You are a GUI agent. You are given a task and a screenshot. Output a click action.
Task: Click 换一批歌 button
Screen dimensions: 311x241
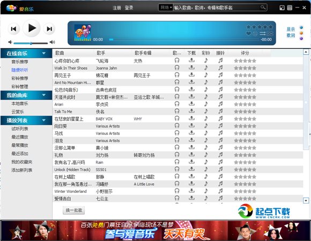pos(74,210)
